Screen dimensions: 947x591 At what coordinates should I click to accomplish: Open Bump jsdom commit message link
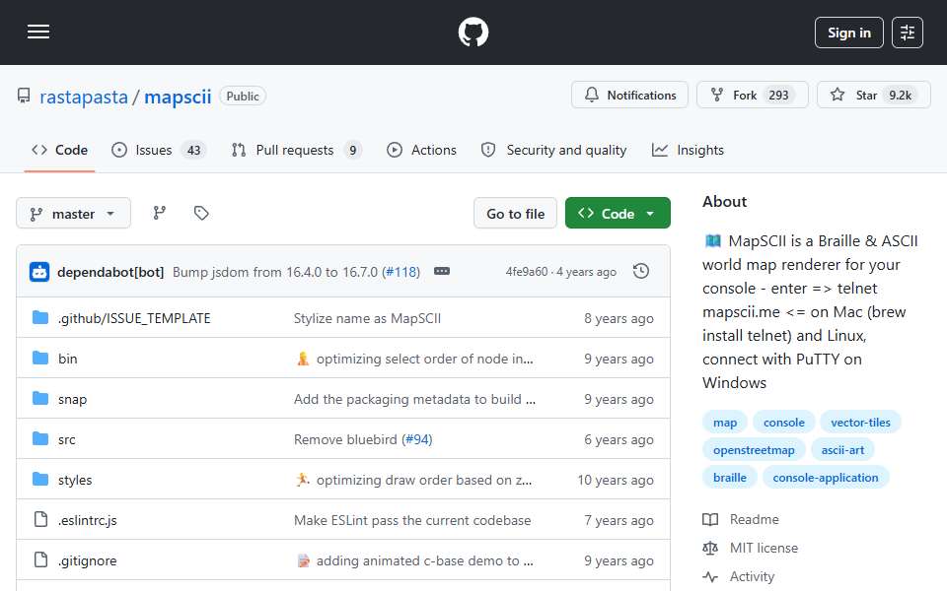[x=276, y=272]
